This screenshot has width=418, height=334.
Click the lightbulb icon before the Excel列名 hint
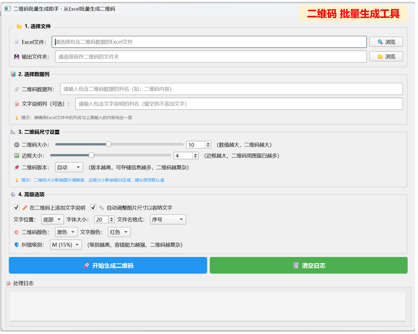point(17,118)
